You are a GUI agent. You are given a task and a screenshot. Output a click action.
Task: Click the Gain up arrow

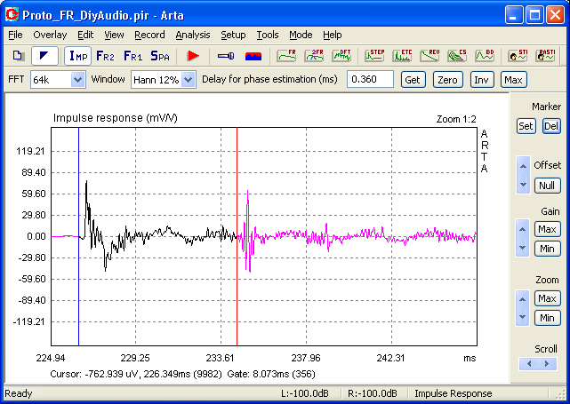522,229
